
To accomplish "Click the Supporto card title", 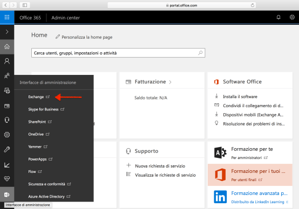I will tap(146, 151).
